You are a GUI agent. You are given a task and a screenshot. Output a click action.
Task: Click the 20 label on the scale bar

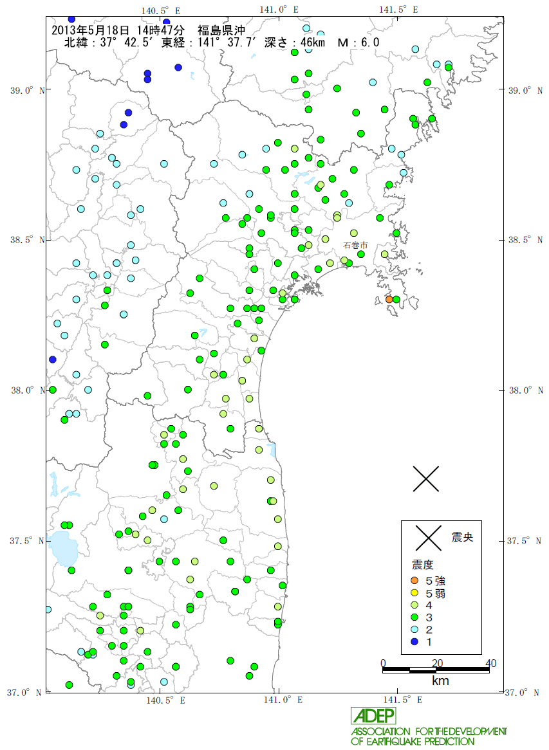(437, 663)
